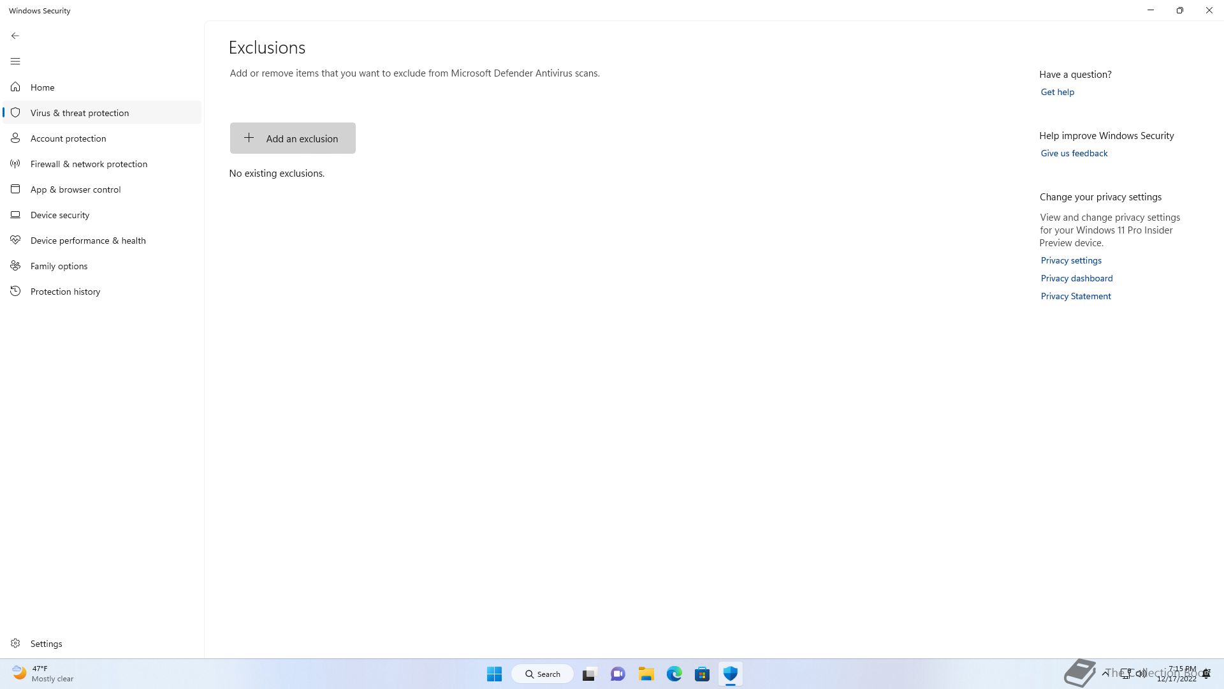Minimize the Windows Security window
This screenshot has width=1224, height=689.
[1151, 10]
